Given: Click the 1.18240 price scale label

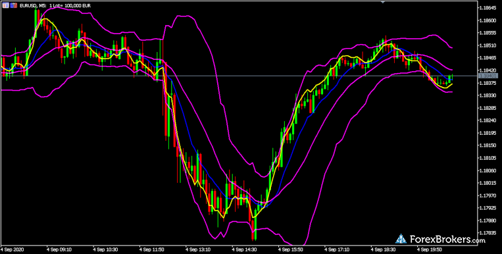Looking at the screenshot, I should point(488,120).
